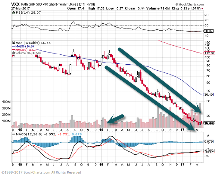Click the NYSE exchange label
The height and width of the screenshot is (177, 224).
(91, 5)
